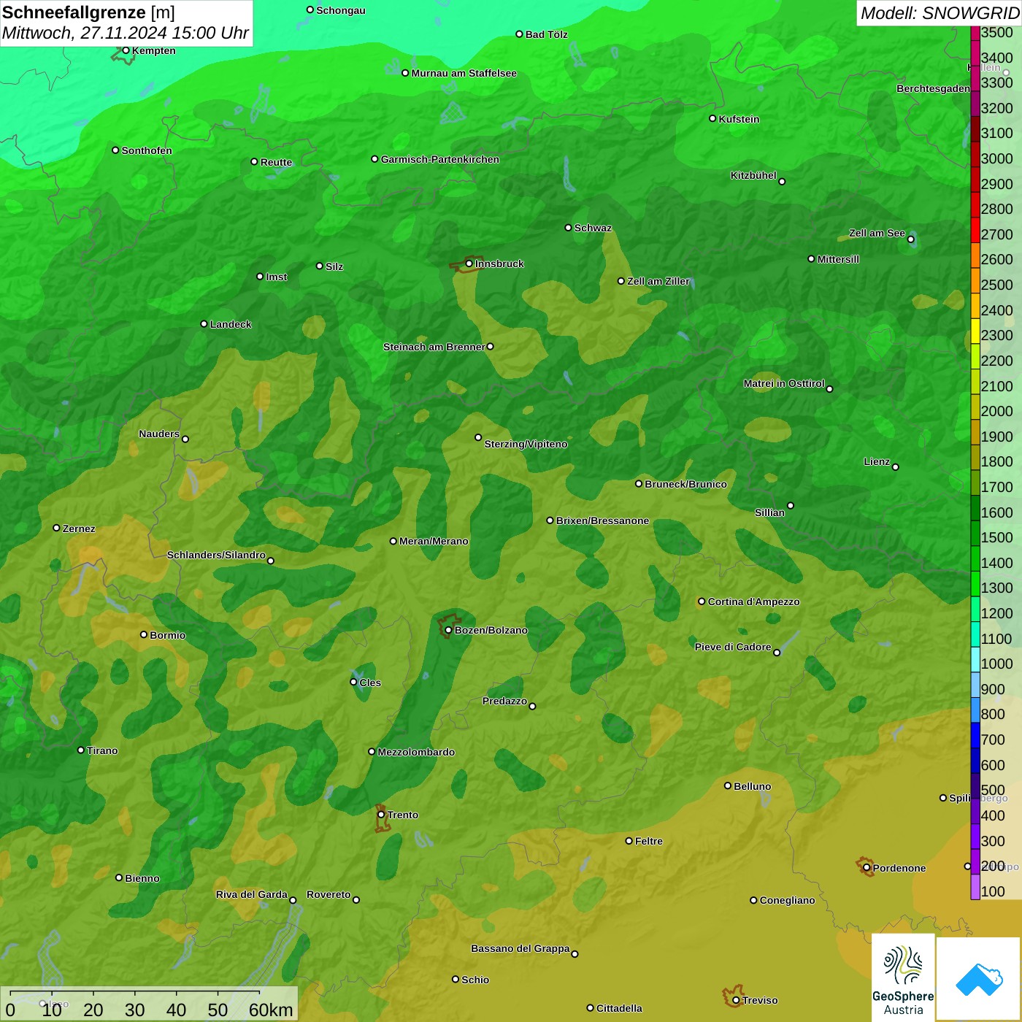Viewport: 1022px width, 1022px height.
Task: Click the Tirano label
Action: [x=102, y=750]
